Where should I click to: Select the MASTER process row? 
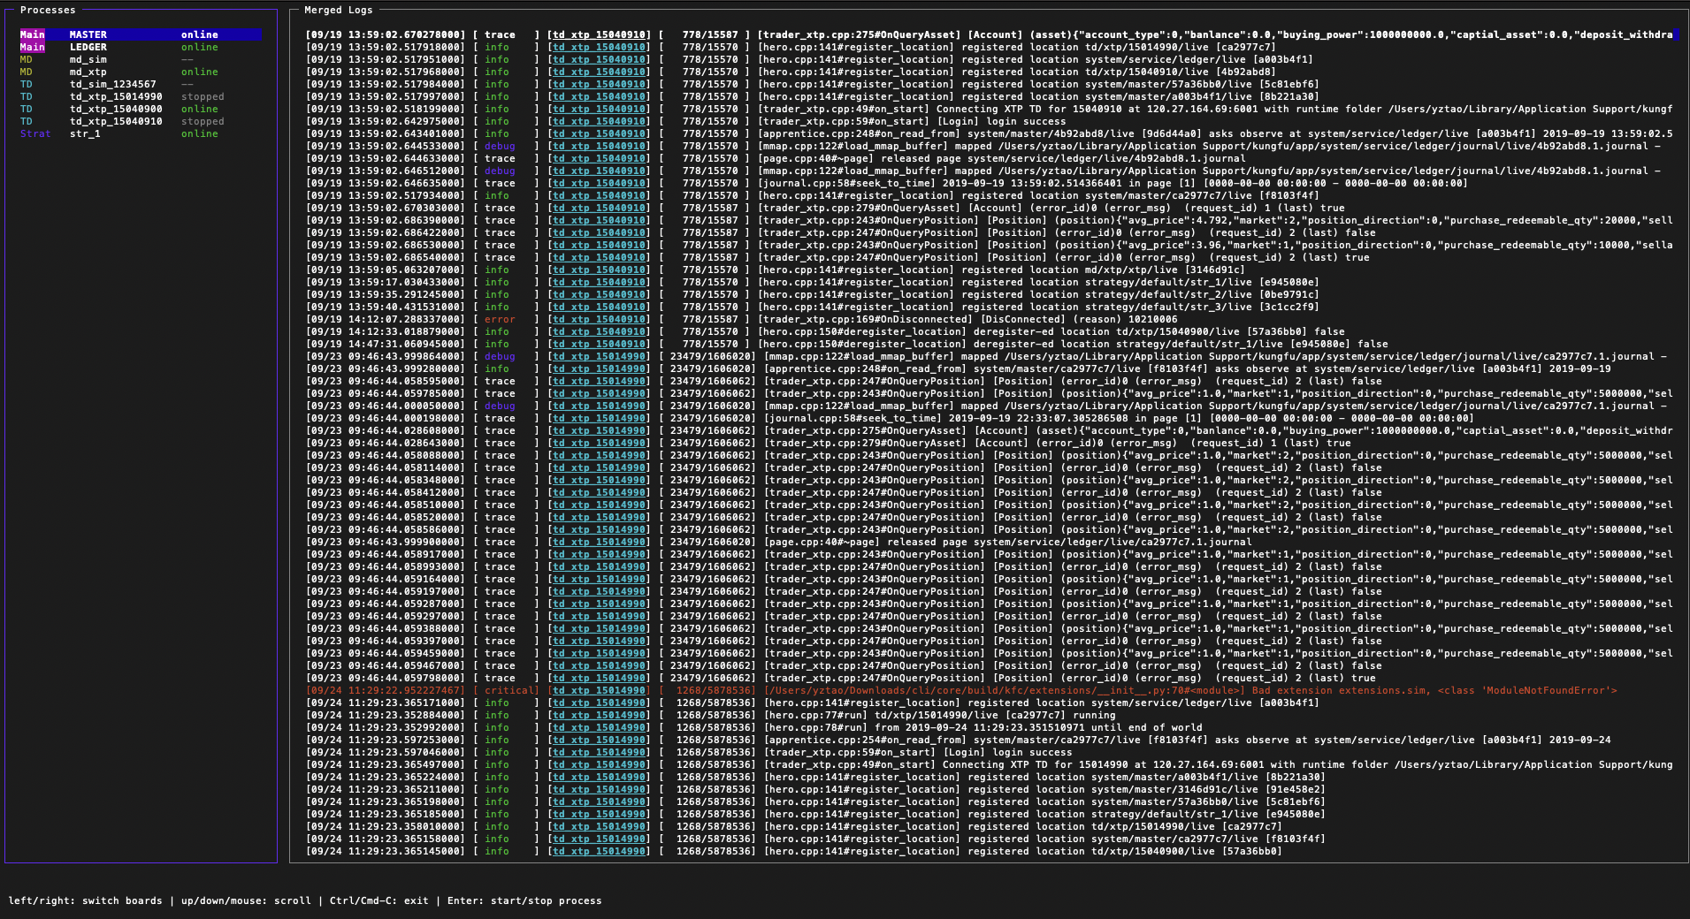click(141, 34)
